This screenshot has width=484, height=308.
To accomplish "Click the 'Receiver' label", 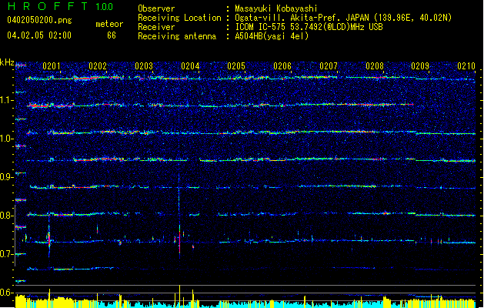I will 156,27.
